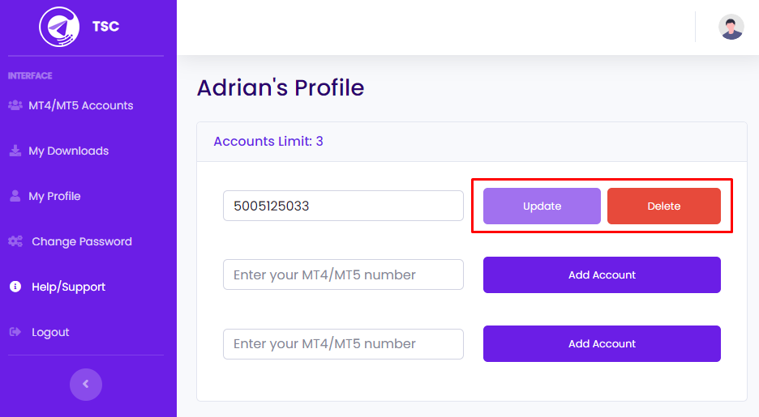This screenshot has height=417, width=759.
Task: Click the first Add Account button
Action: point(602,275)
